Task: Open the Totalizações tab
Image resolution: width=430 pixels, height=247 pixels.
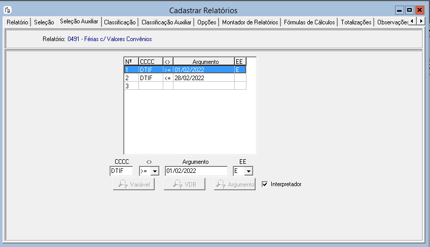Action: pos(356,22)
